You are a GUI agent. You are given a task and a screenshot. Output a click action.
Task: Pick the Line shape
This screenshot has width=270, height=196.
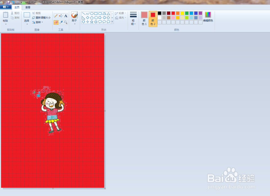point(83,13)
